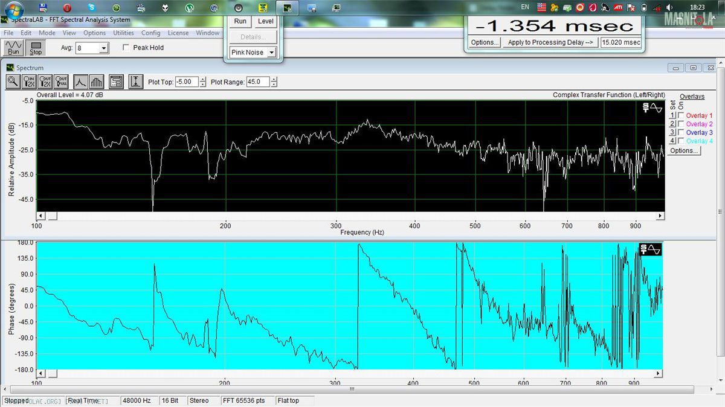Screen dimensions: 725x407
Task: Open the Skype taskbar icon
Action: 92,8
